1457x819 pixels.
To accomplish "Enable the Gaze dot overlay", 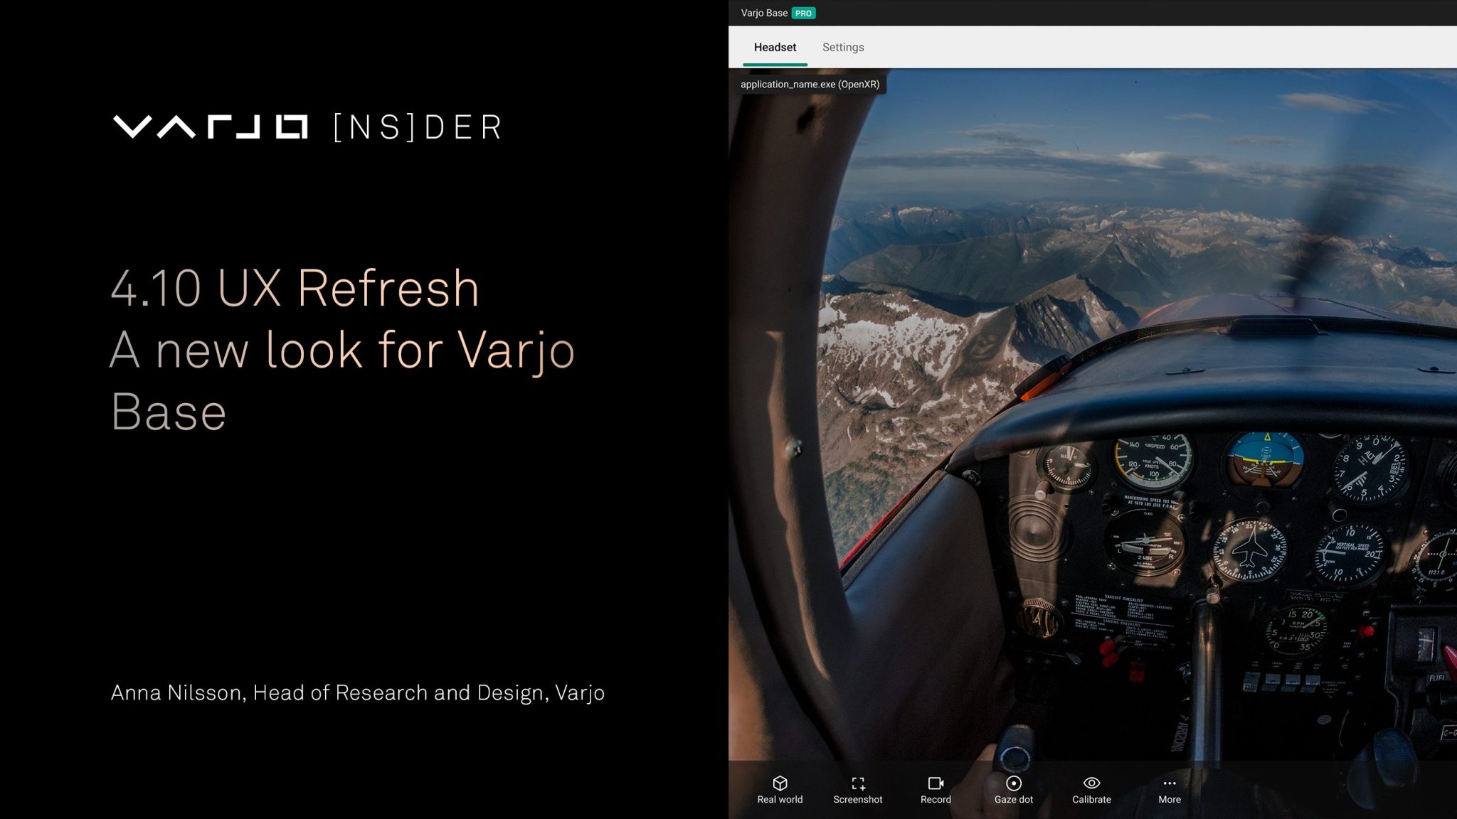I will [x=1014, y=789].
